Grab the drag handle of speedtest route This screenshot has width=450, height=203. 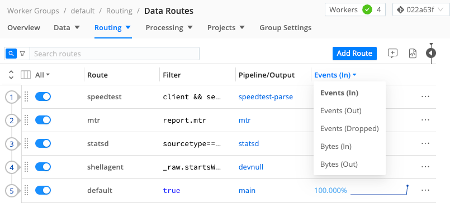[x=26, y=97]
